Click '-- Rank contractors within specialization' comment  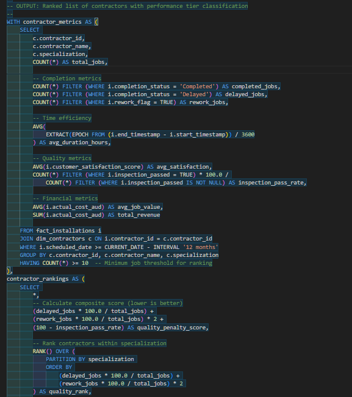click(x=99, y=343)
